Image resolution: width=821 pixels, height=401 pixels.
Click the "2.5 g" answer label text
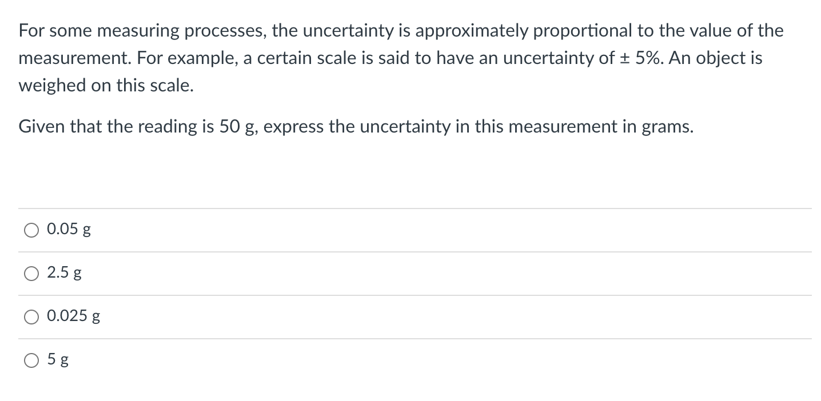click(64, 274)
